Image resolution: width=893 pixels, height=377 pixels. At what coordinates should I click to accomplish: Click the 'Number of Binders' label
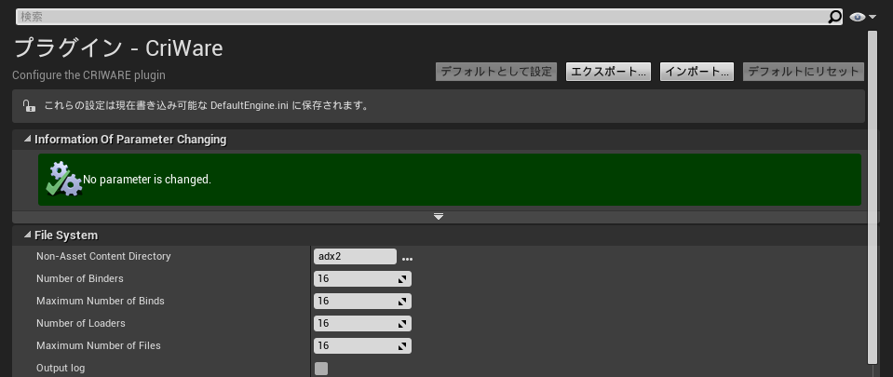[80, 278]
